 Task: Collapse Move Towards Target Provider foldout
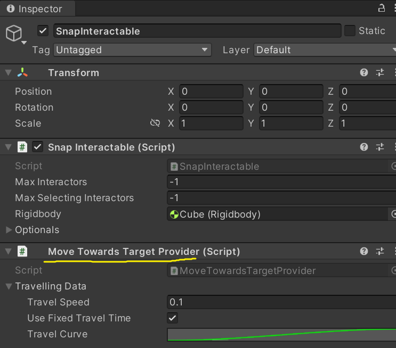[9, 251]
